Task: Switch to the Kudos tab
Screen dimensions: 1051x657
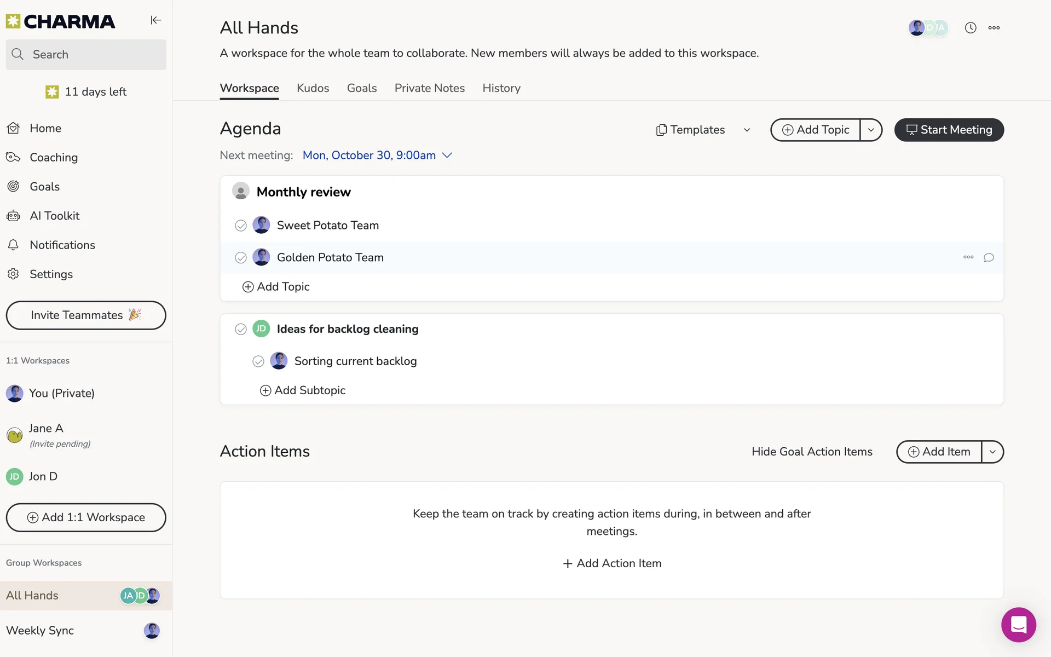Action: [x=313, y=88]
